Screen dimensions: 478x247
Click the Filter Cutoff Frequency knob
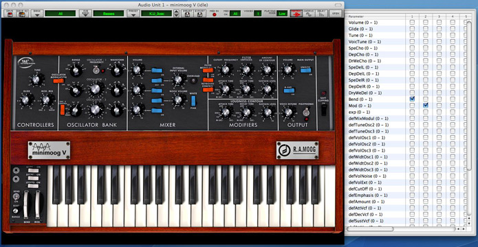tap(226, 70)
